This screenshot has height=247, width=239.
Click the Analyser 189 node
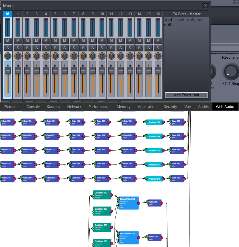point(154,122)
